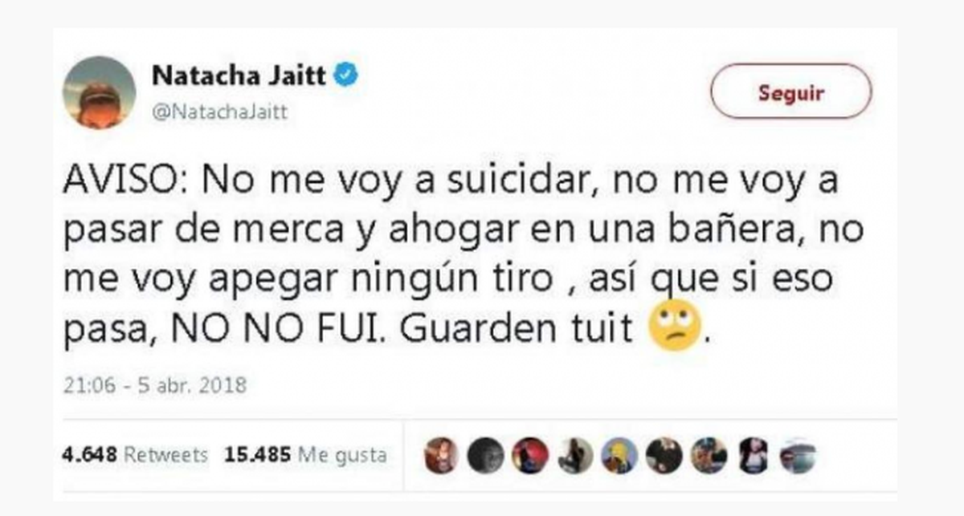View the 4.648 Retweets list

click(x=135, y=456)
